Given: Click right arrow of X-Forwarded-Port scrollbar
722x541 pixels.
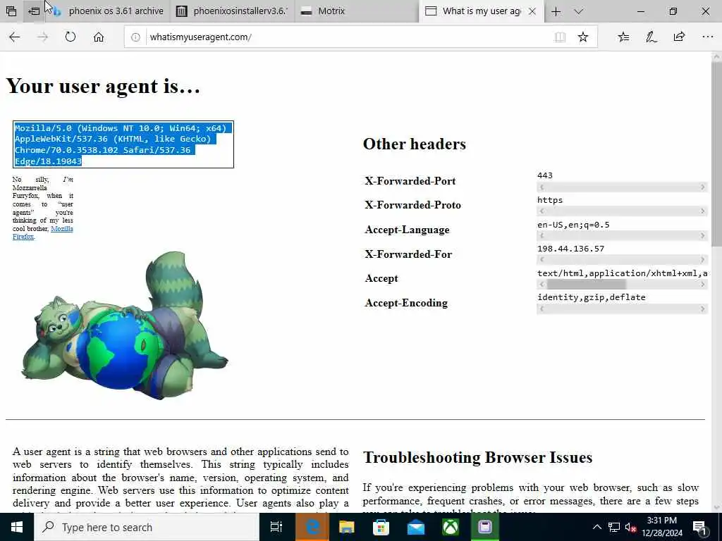Looking at the screenshot, I should (703, 187).
